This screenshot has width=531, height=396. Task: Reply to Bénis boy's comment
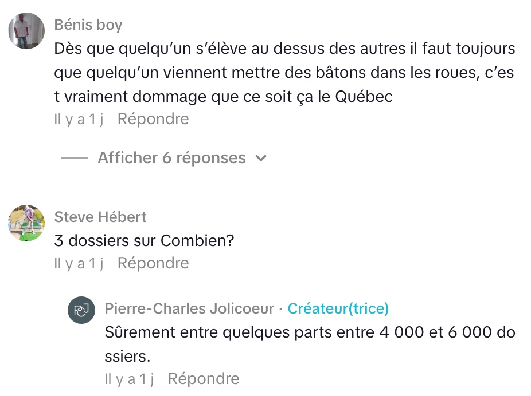pyautogui.click(x=153, y=119)
